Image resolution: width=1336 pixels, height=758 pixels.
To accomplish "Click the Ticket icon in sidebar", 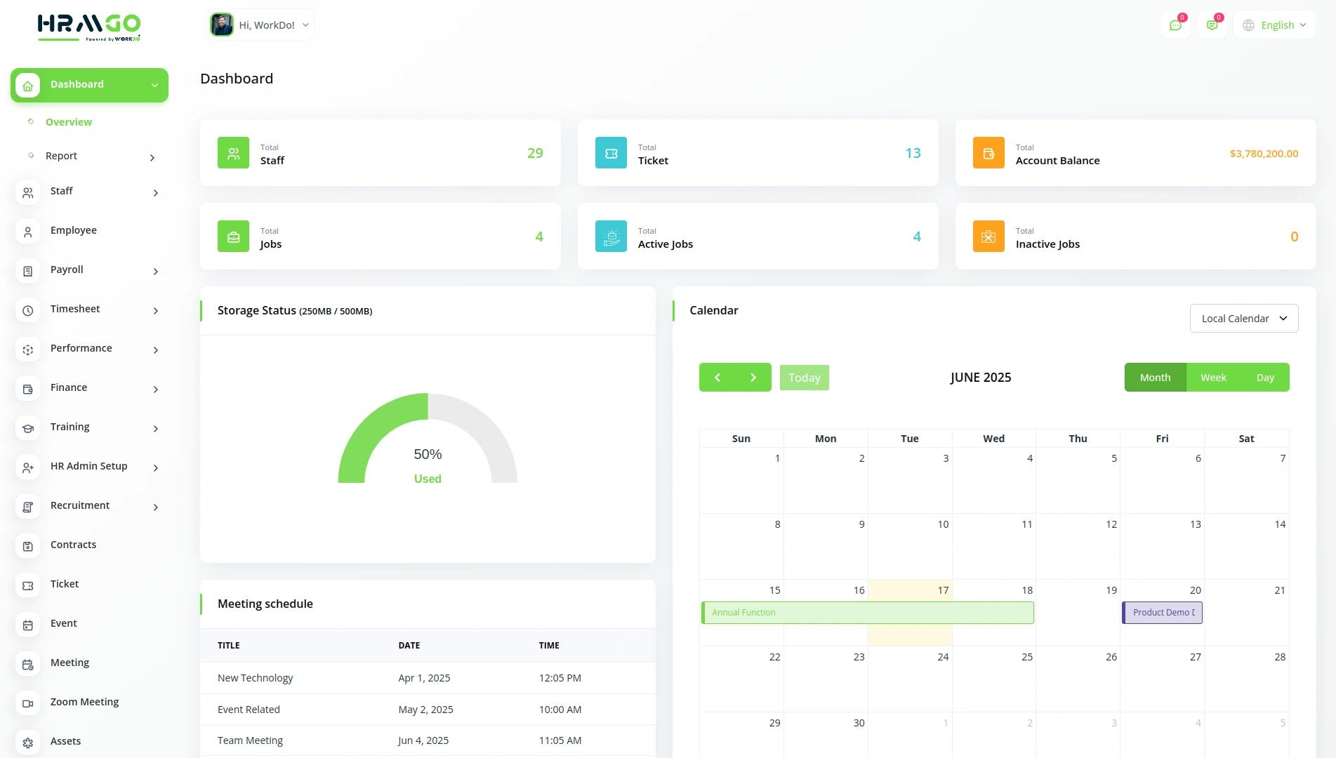I will pyautogui.click(x=28, y=585).
